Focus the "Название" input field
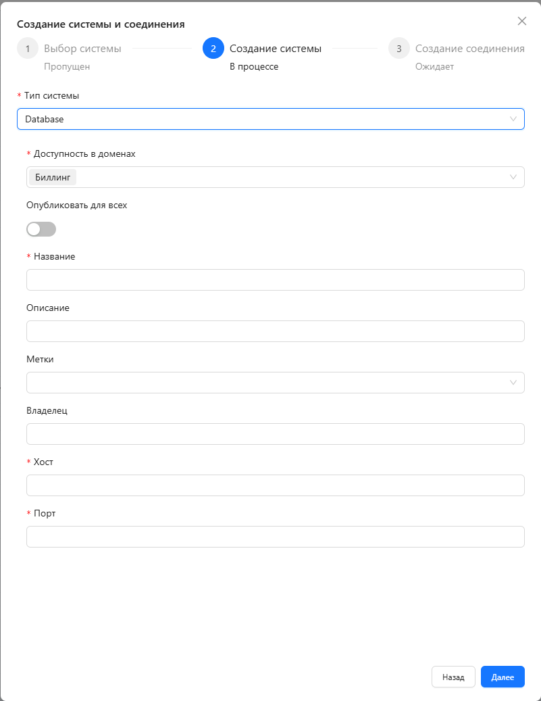 click(276, 280)
